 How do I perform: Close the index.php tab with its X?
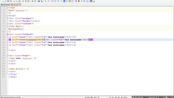point(10,5)
